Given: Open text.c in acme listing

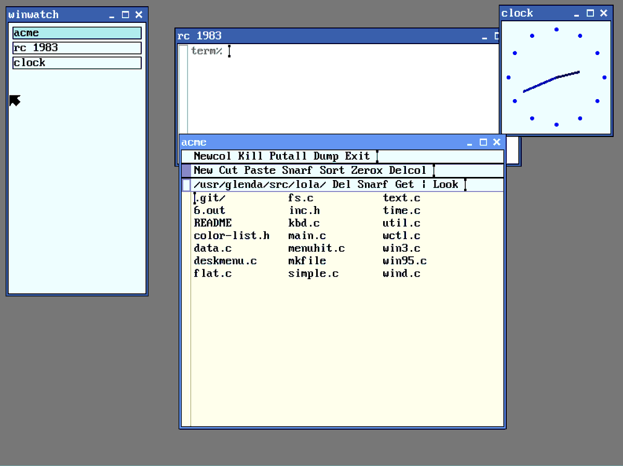Looking at the screenshot, I should 402,198.
